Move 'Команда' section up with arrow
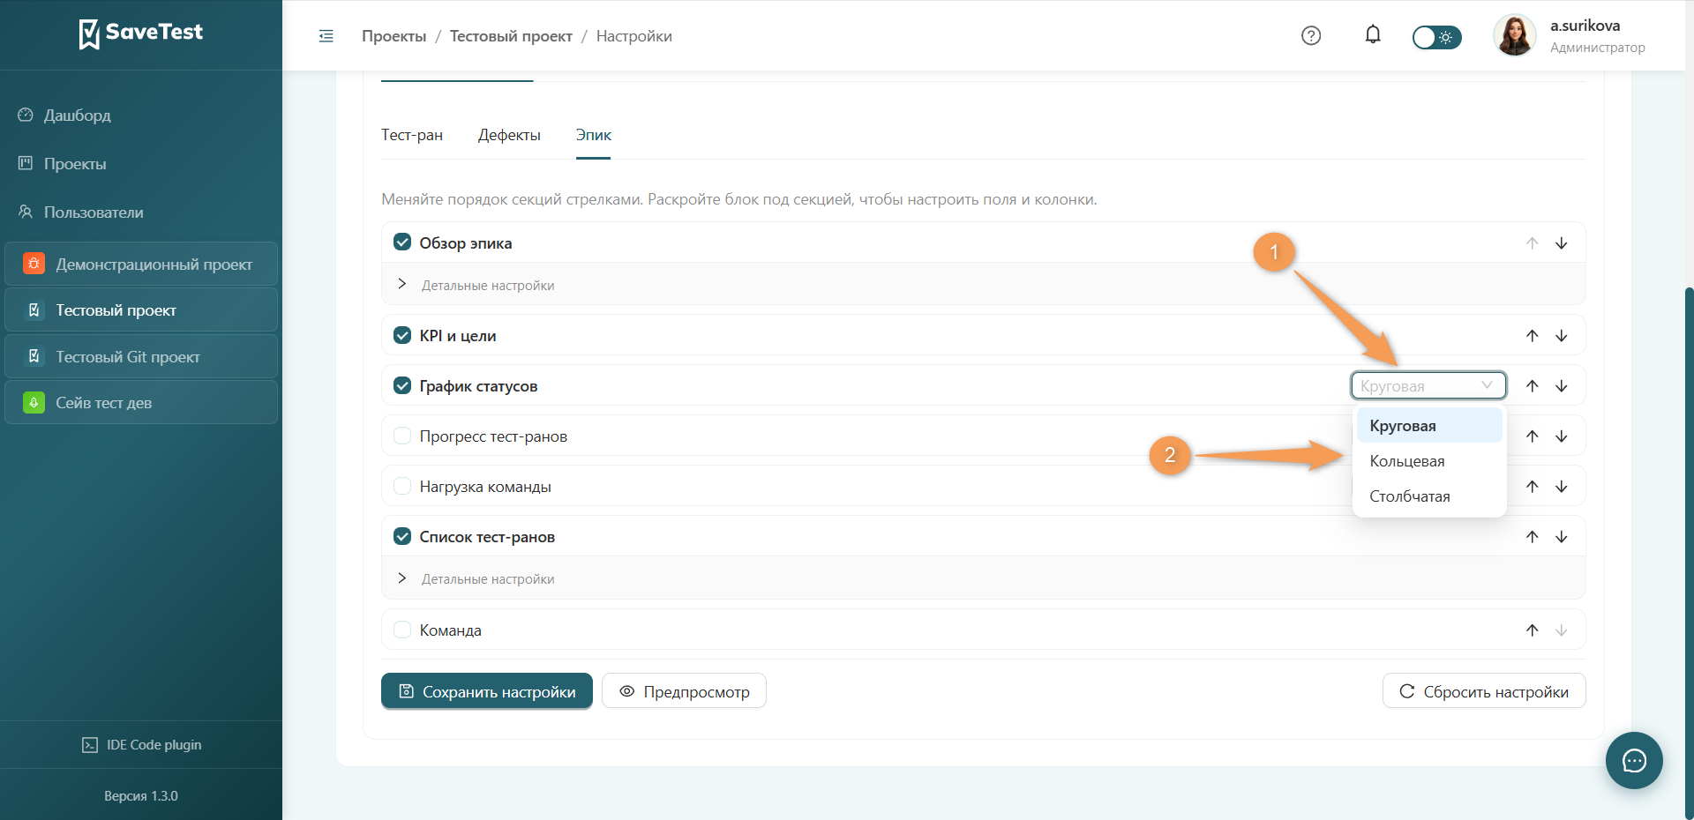 1533,630
